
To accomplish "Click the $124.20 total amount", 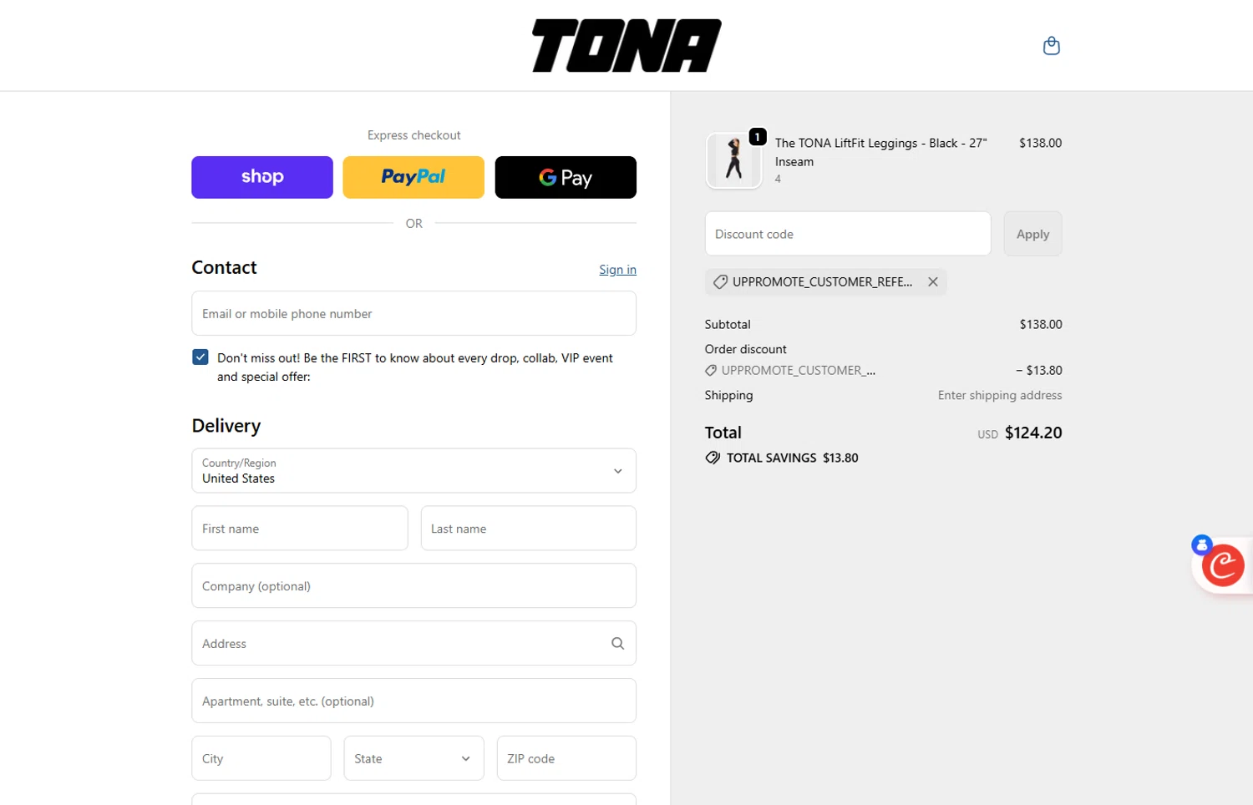I will click(x=1033, y=433).
